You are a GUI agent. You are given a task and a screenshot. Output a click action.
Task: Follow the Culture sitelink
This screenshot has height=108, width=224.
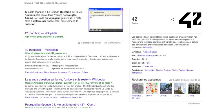85,72
